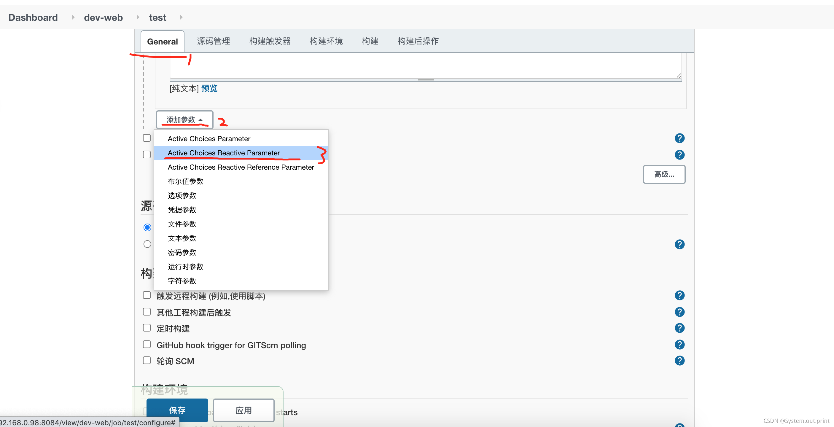The width and height of the screenshot is (834, 427).
Task: Switch to the 构建触发器 tab
Action: click(270, 41)
